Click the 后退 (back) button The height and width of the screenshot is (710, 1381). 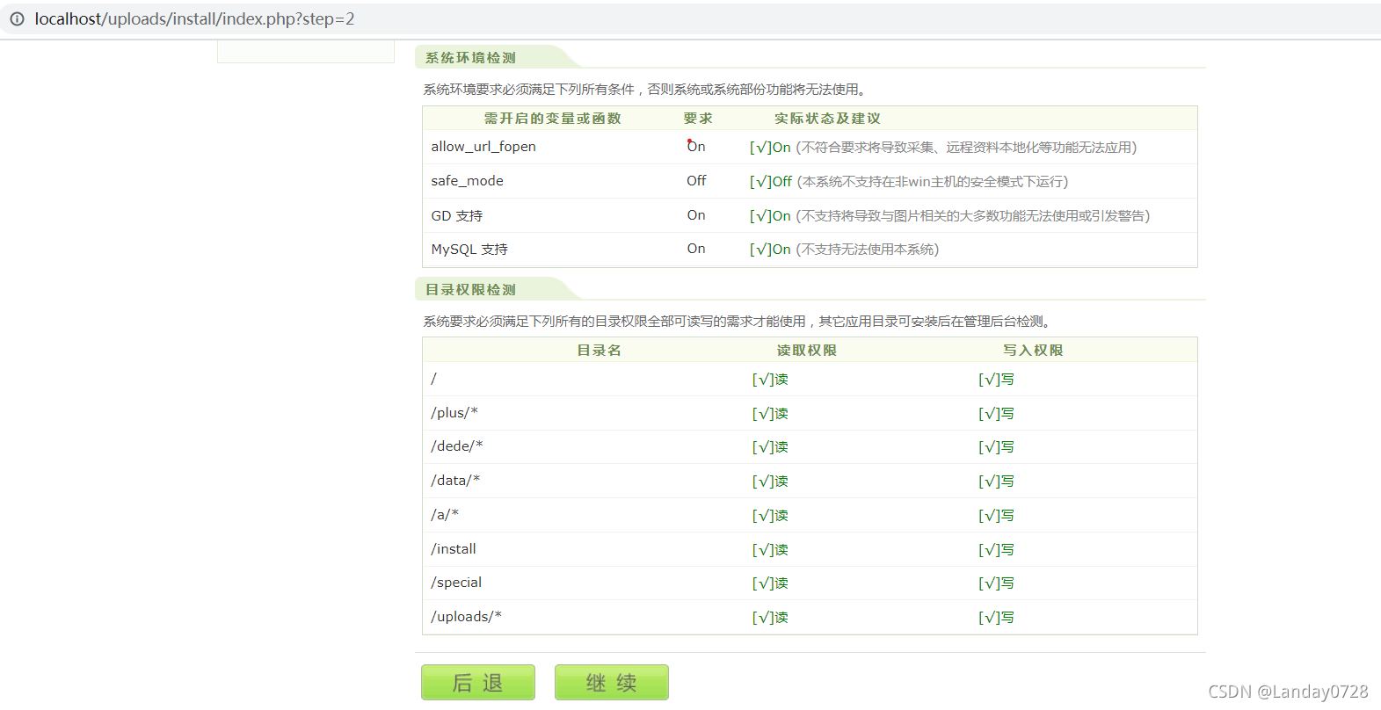point(478,682)
